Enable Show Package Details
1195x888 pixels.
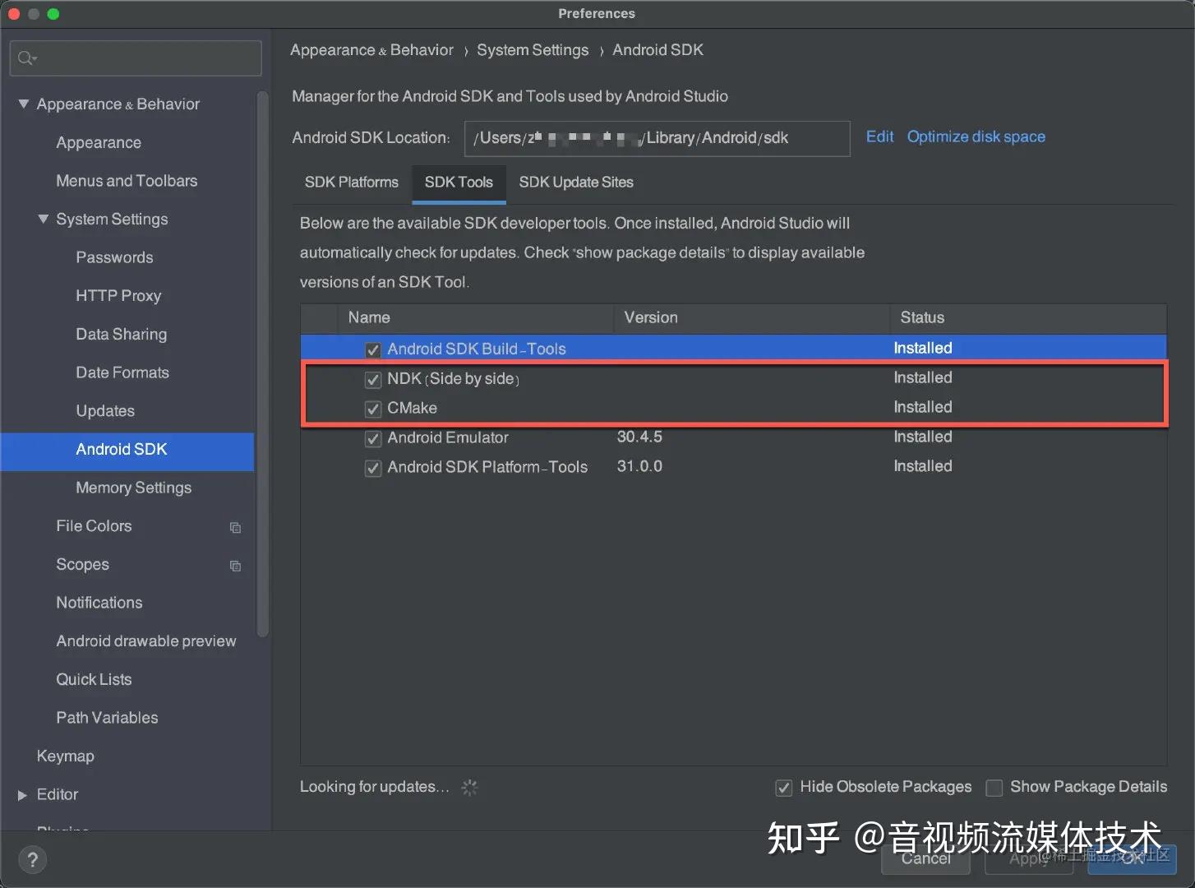click(994, 788)
